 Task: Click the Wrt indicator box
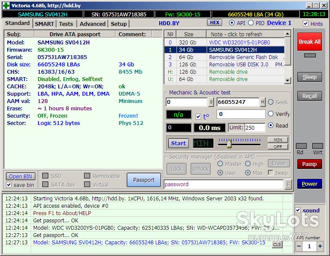click(x=317, y=146)
